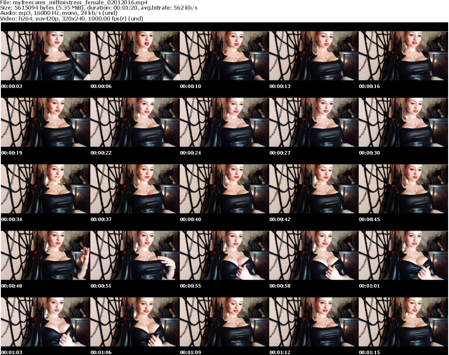The width and height of the screenshot is (449, 355).
Task: Select the thumbnail frame at 00:00:27
Action: point(314,122)
